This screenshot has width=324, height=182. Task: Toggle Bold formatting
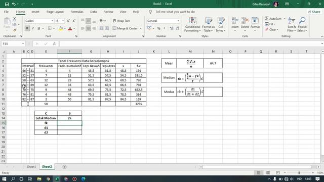click(x=27, y=28)
